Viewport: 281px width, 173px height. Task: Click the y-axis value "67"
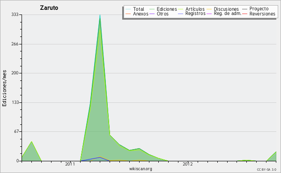point(16,131)
